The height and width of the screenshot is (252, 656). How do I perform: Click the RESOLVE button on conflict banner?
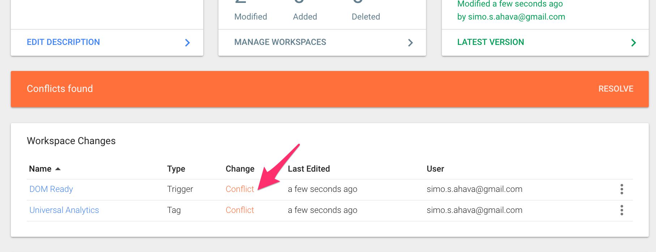click(x=615, y=89)
